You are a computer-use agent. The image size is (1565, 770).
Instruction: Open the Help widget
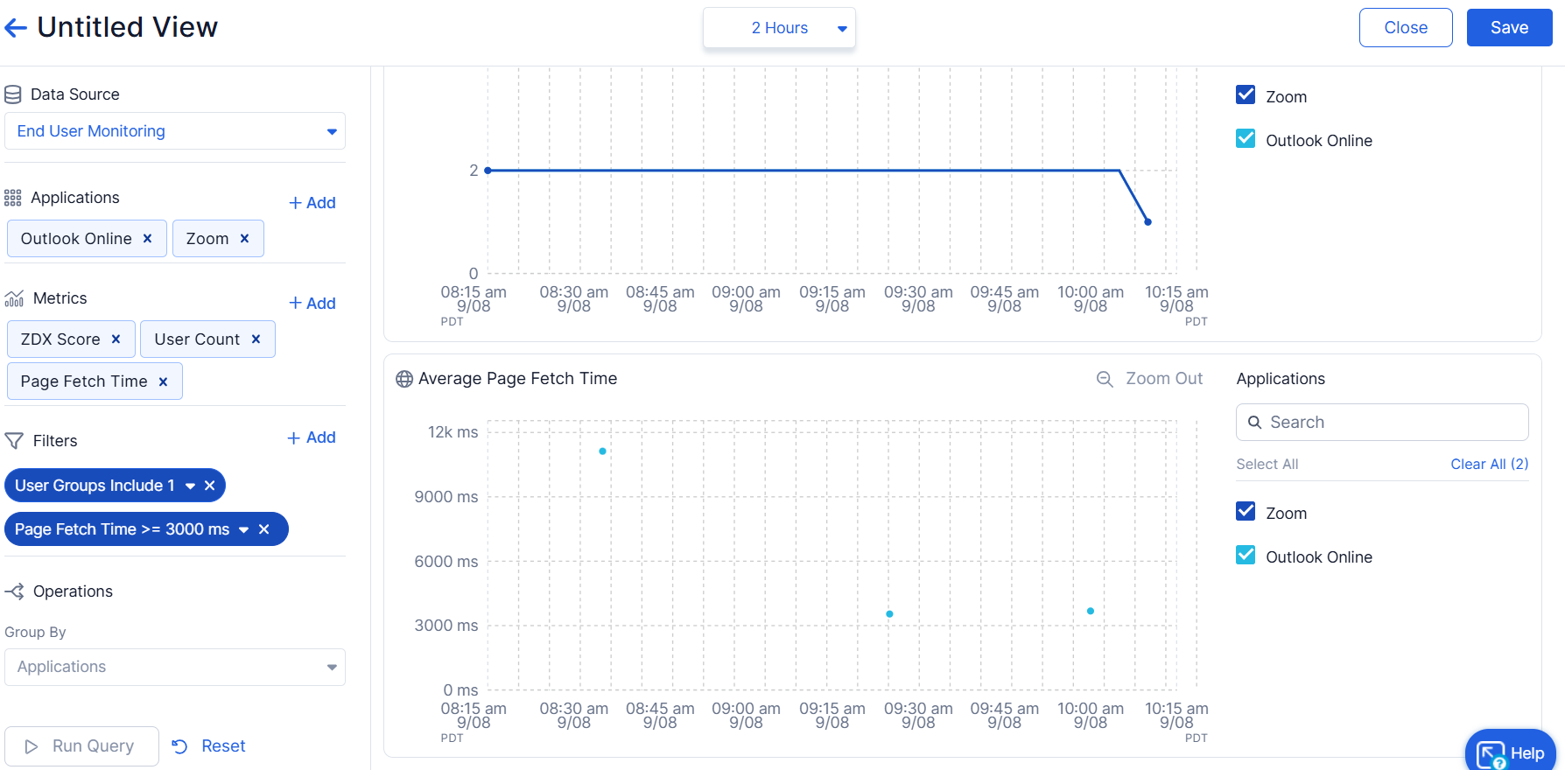coord(1510,752)
